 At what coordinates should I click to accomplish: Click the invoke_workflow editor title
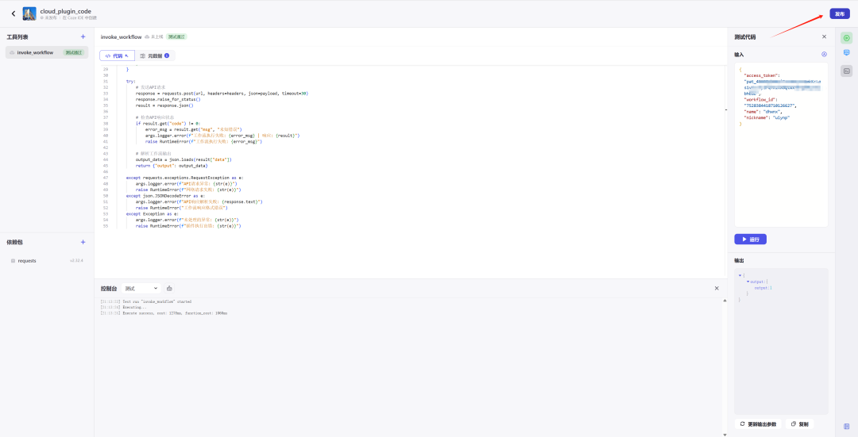click(121, 36)
